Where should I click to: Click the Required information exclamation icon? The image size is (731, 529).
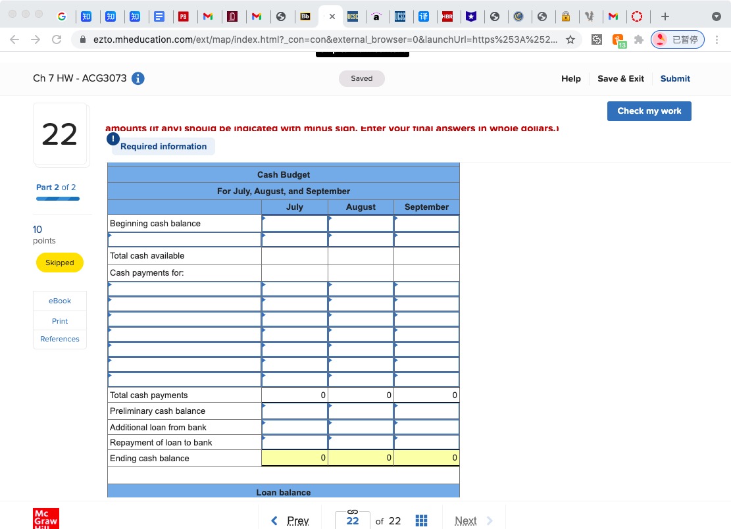coord(111,139)
